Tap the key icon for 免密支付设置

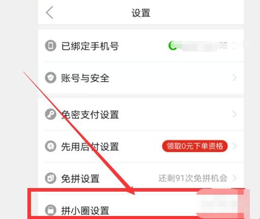(x=50, y=114)
